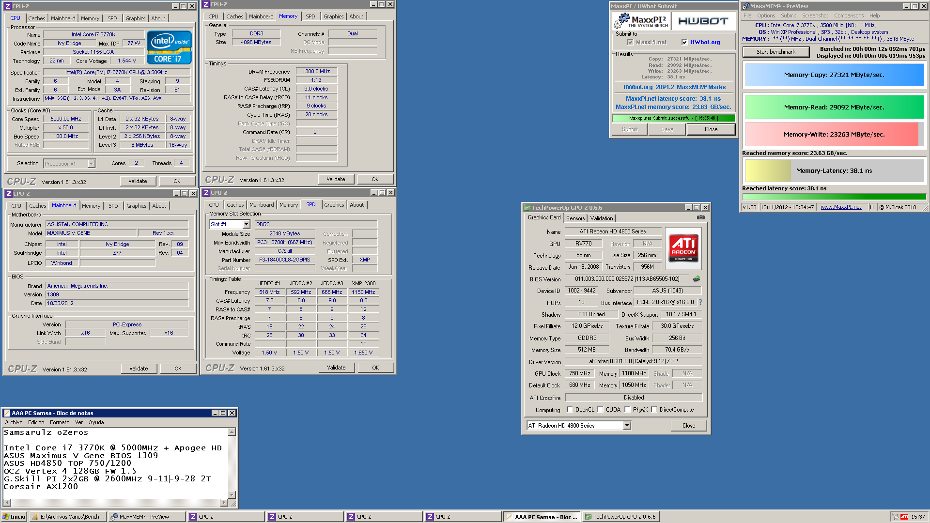
Task: Toggle the MaxxPI.net submit checkbox
Action: pyautogui.click(x=630, y=42)
